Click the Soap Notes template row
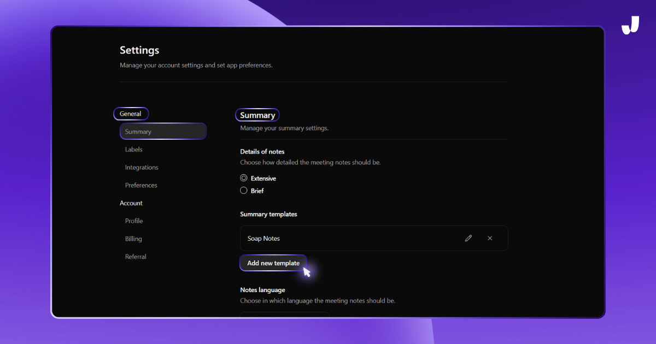656x344 pixels. [374, 238]
